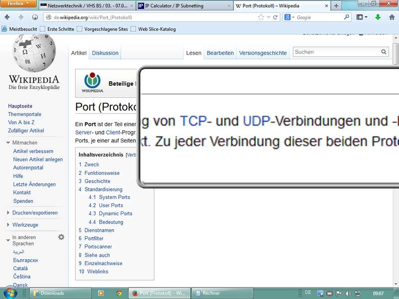The height and width of the screenshot is (299, 399).
Task: Click the Wikimedia logo in banner
Action: [92, 82]
